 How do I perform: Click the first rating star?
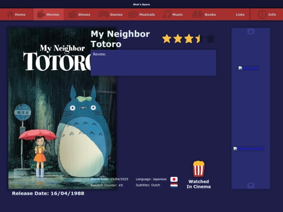point(167,39)
